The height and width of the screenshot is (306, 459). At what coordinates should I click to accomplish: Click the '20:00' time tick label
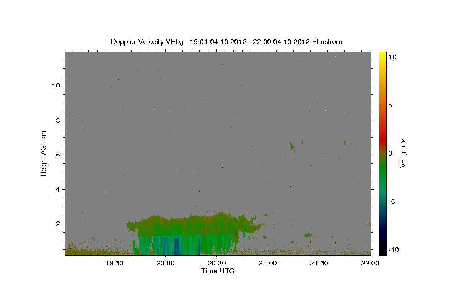click(x=166, y=264)
